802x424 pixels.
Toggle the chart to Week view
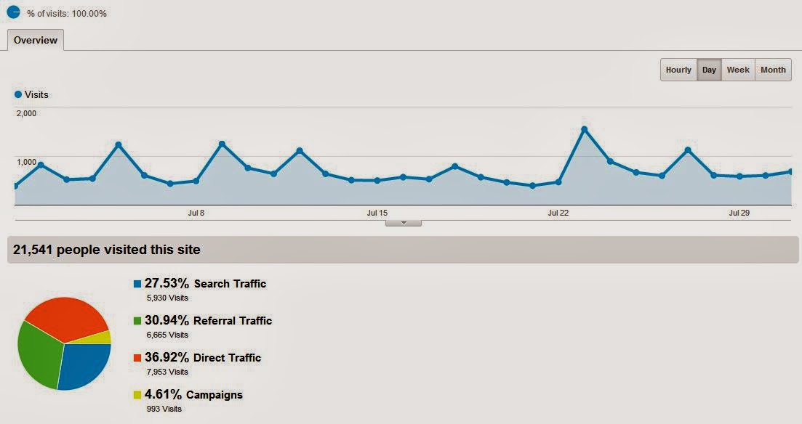pos(738,70)
